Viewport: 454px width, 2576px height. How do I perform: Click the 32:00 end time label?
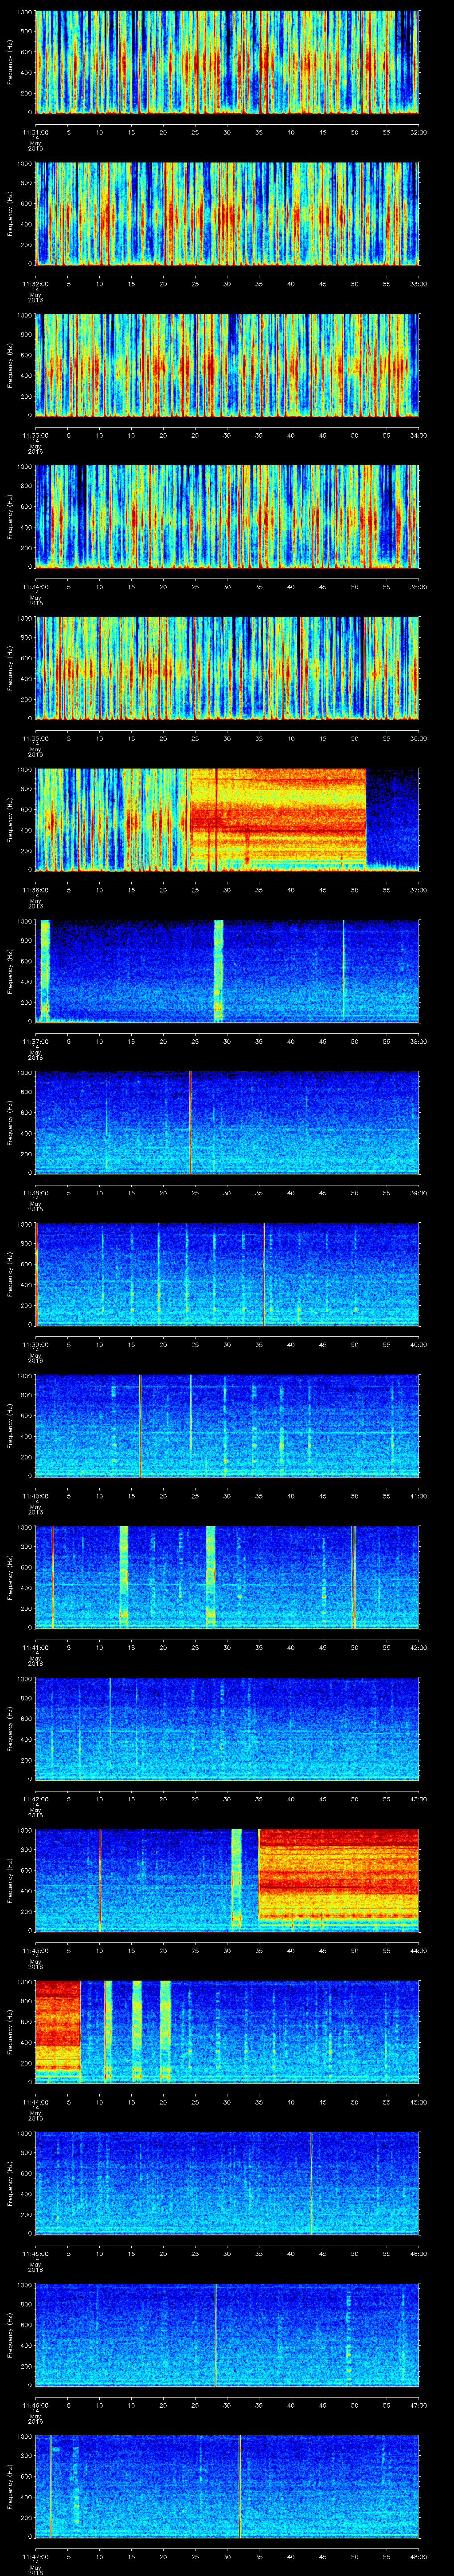(418, 131)
